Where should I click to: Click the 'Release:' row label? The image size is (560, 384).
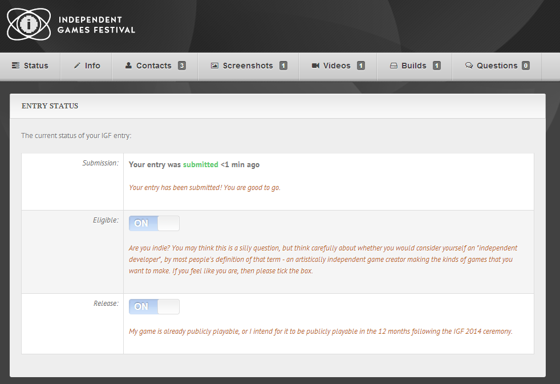click(x=106, y=304)
